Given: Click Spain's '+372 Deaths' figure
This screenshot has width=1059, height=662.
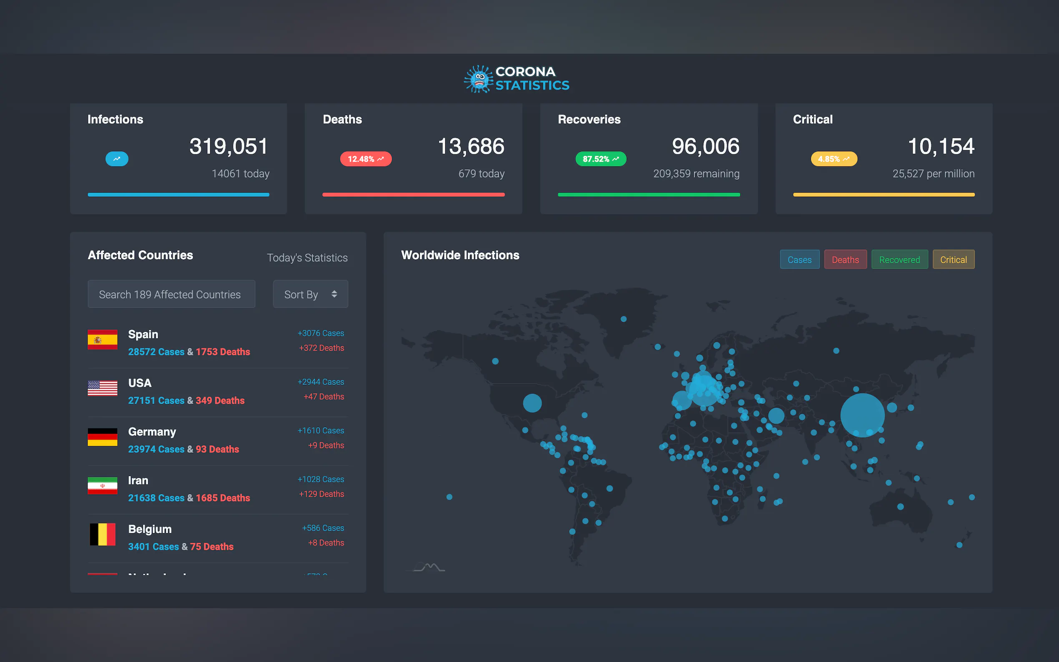Looking at the screenshot, I should pyautogui.click(x=321, y=348).
